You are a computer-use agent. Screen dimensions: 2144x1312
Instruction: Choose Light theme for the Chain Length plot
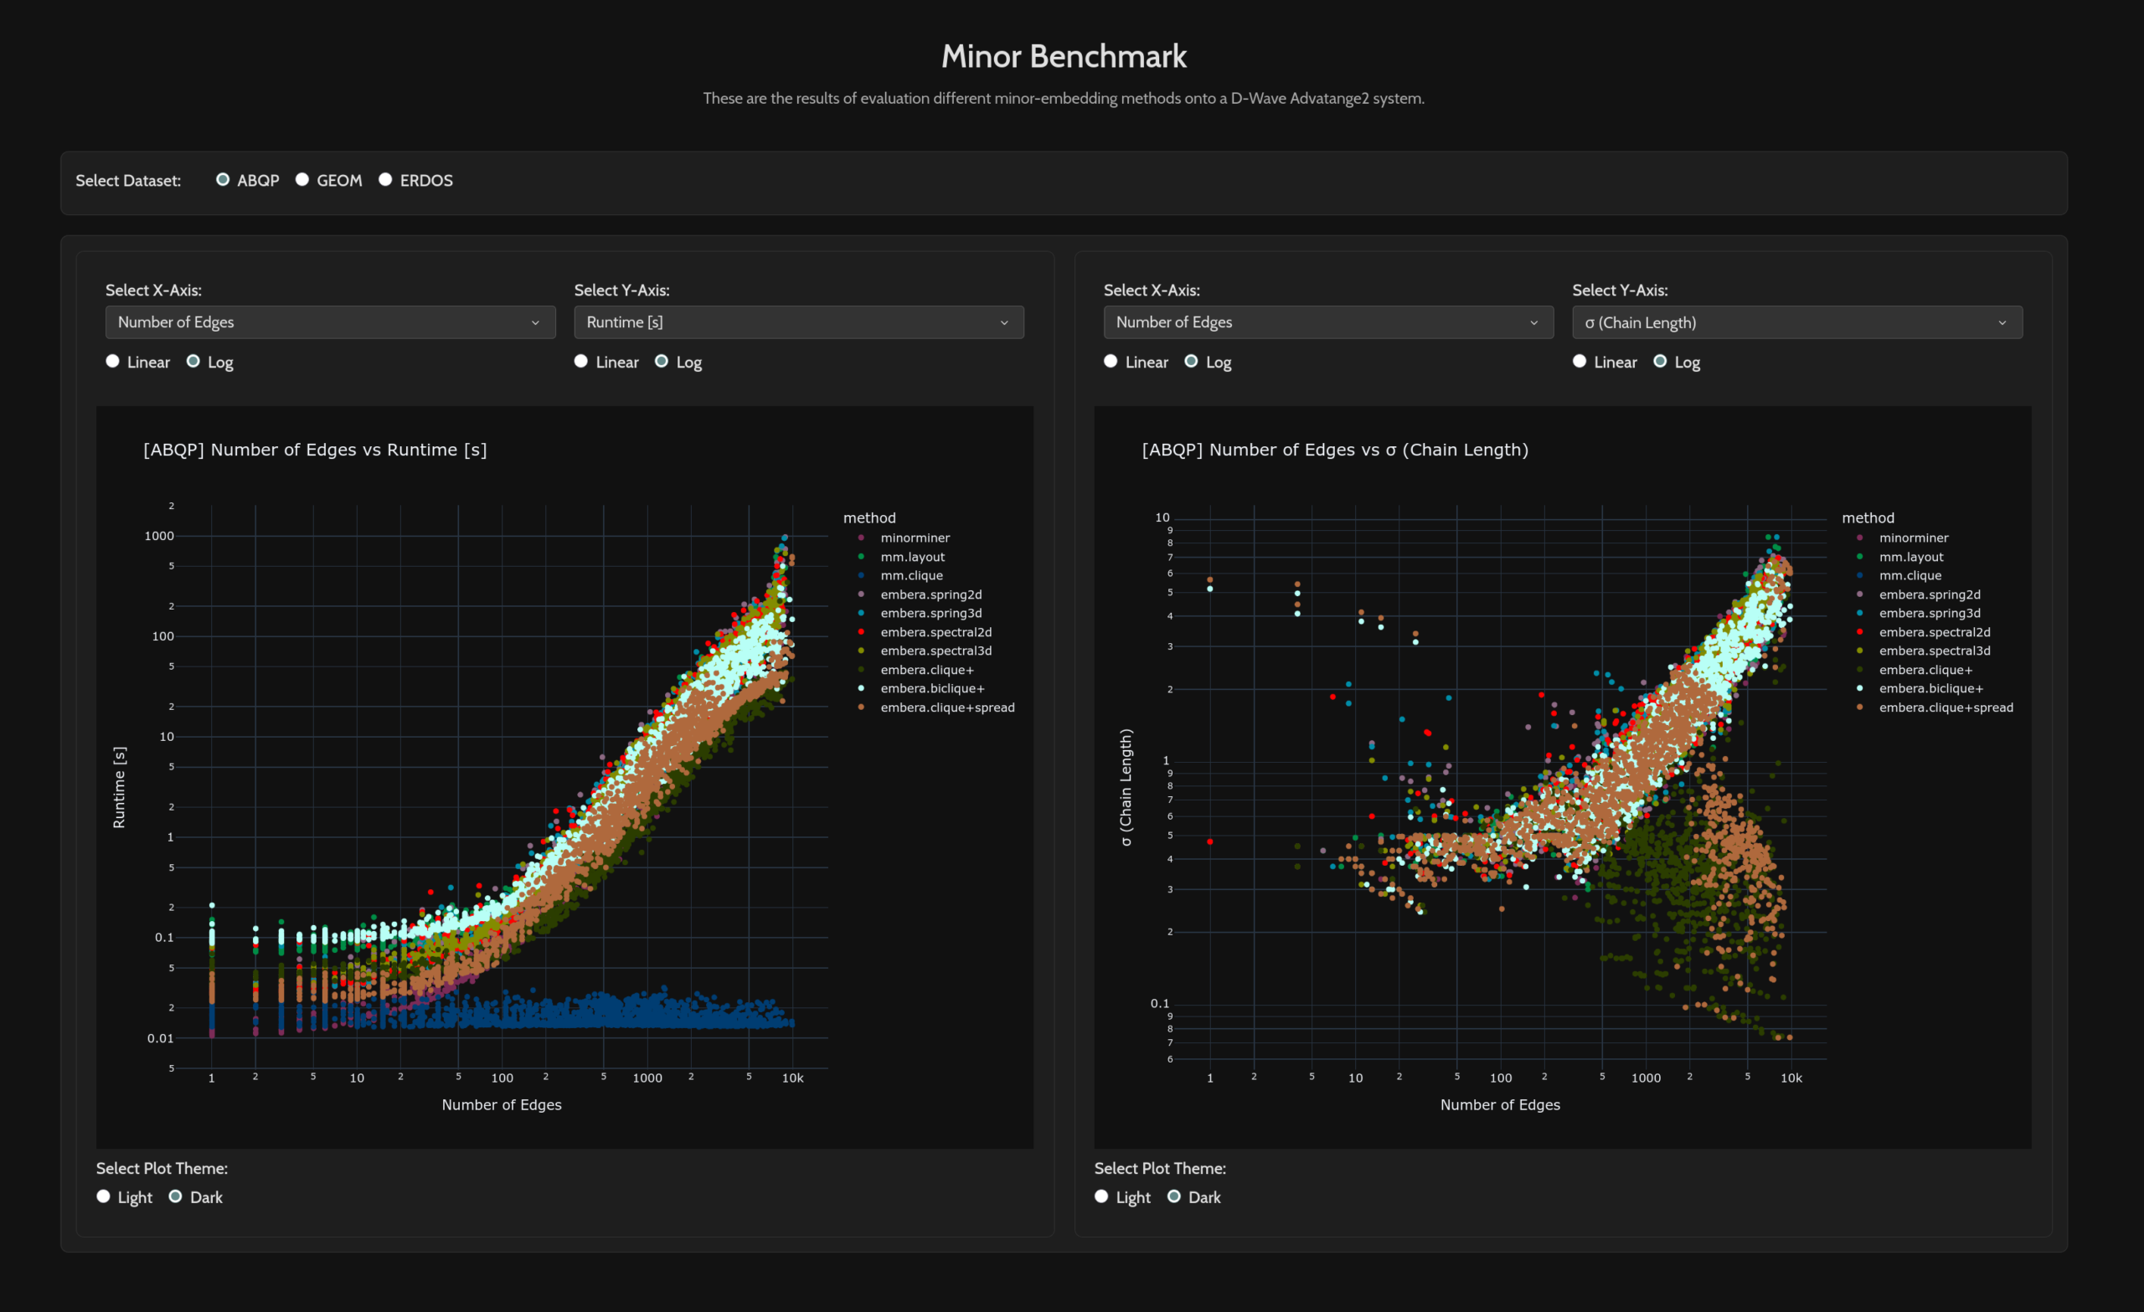pyautogui.click(x=1101, y=1196)
